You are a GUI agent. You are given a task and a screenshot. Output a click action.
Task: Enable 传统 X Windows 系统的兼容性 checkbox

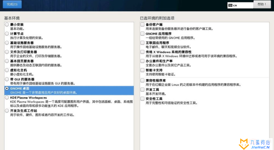click(142, 52)
